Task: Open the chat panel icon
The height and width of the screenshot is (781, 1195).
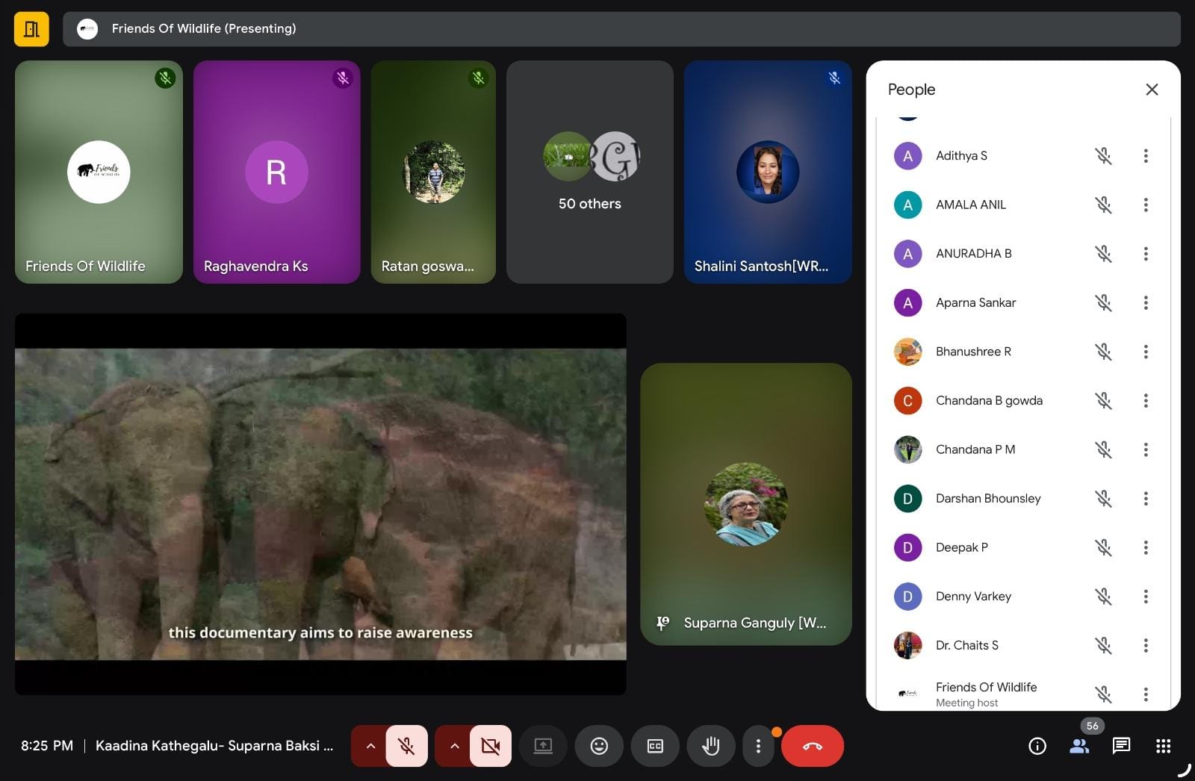Action: click(x=1121, y=746)
